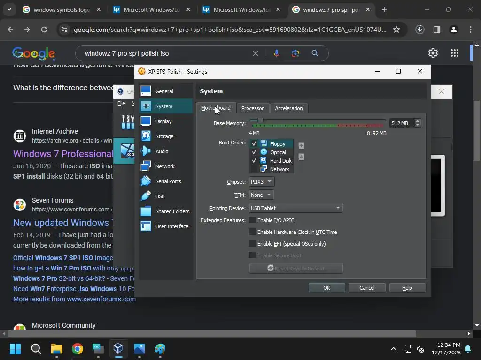Viewport: 481px width, 360px height.
Task: Move boot item up with arrow button
Action: 301,145
